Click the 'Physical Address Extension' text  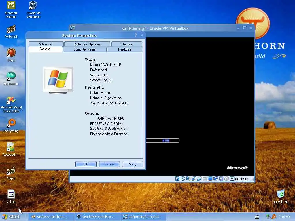(x=109, y=134)
